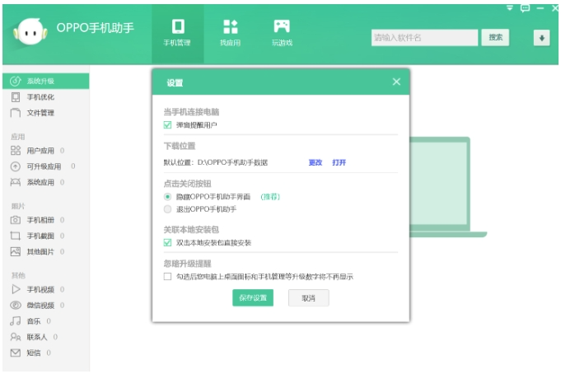
Task: Toggle 双击本地安装包直接安装 checkbox
Action: click(x=168, y=242)
